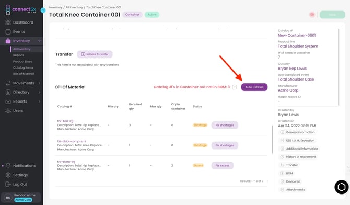The image size is (350, 205).
Task: Open Total Shoulder System product line link
Action: point(298,46)
